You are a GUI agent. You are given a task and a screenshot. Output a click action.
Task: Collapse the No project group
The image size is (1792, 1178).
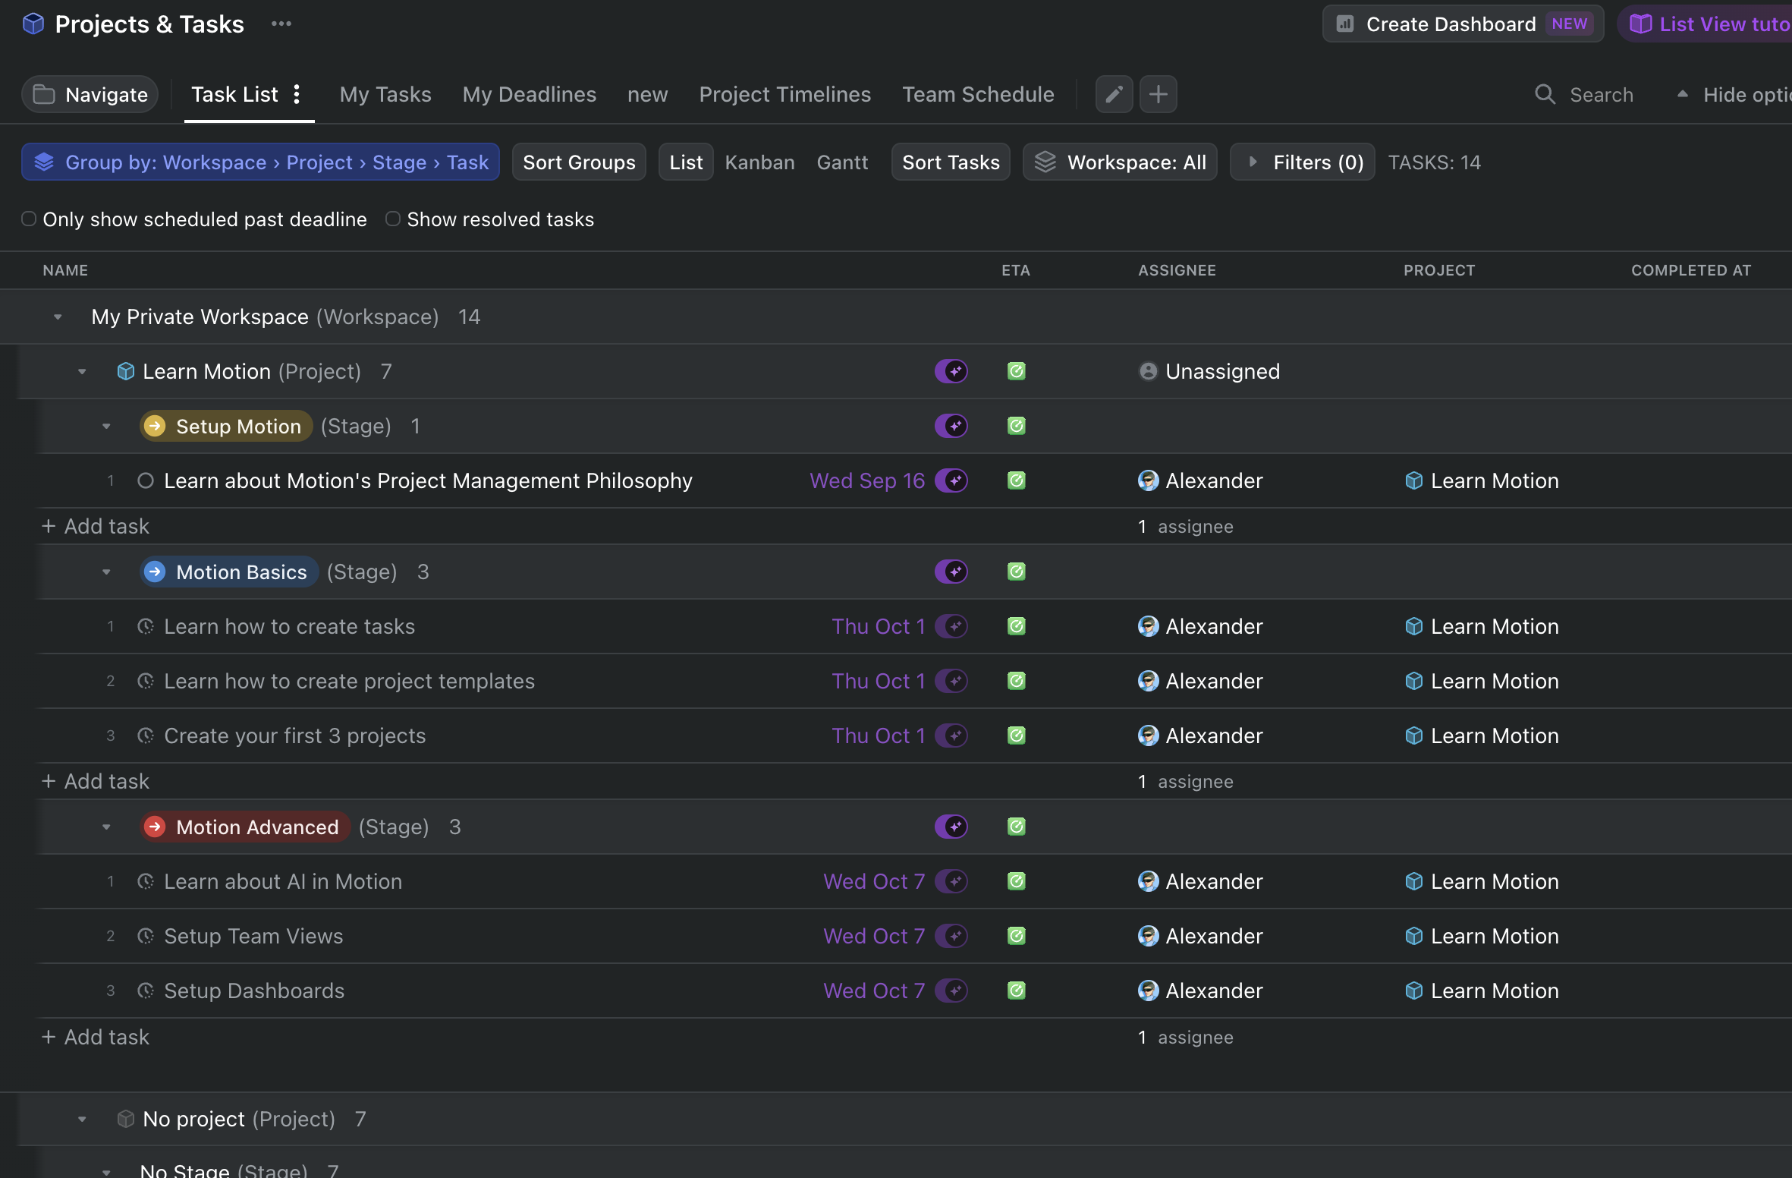point(82,1119)
